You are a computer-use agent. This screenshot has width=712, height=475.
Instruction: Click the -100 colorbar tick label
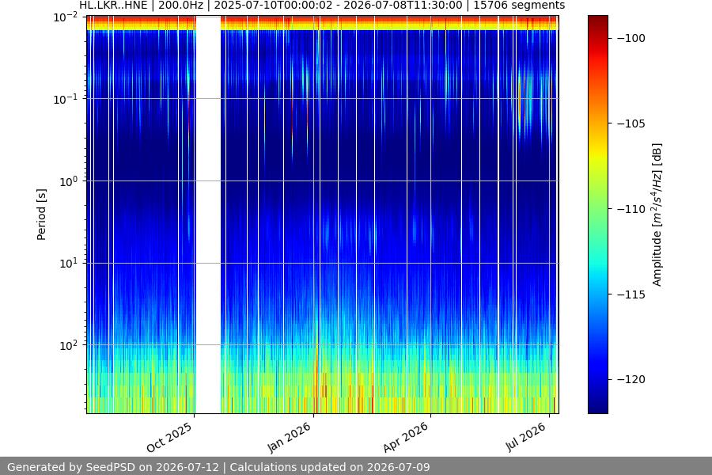[631, 38]
